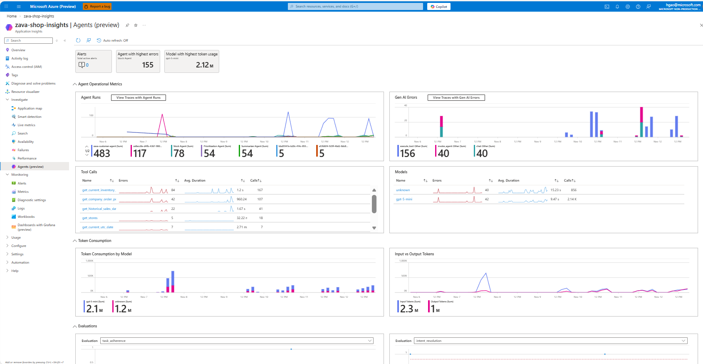703x364 pixels.
Task: Open the more options ellipsis beside title
Action: [144, 25]
